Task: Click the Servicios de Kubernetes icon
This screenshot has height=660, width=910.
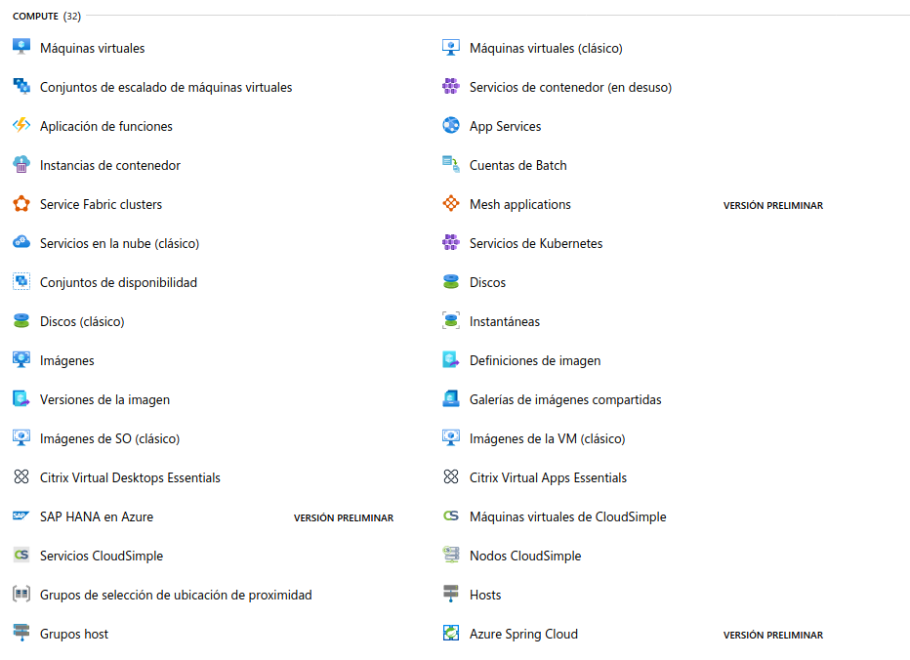Action: [x=451, y=242]
